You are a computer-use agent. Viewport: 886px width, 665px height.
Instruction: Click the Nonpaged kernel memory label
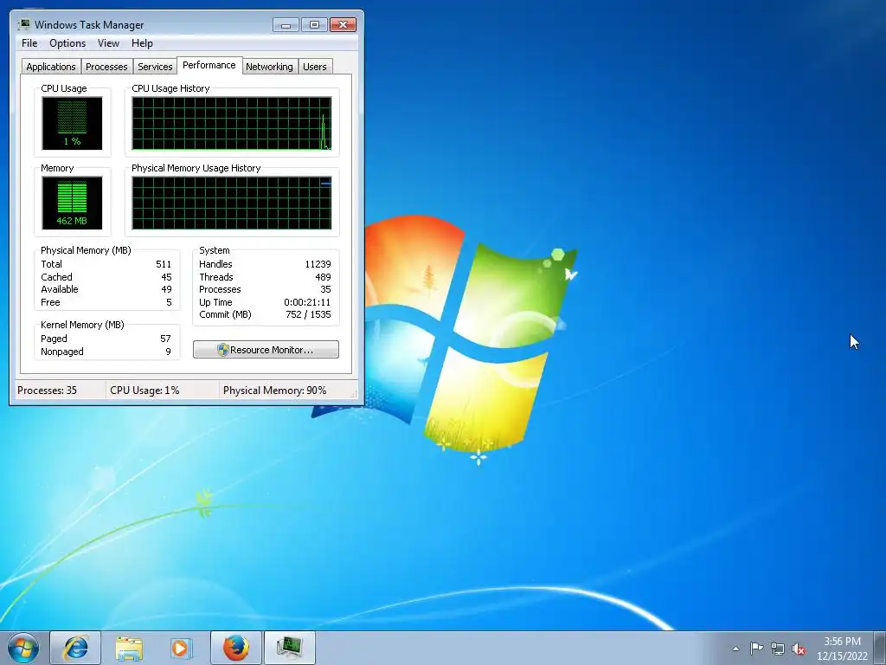click(62, 352)
